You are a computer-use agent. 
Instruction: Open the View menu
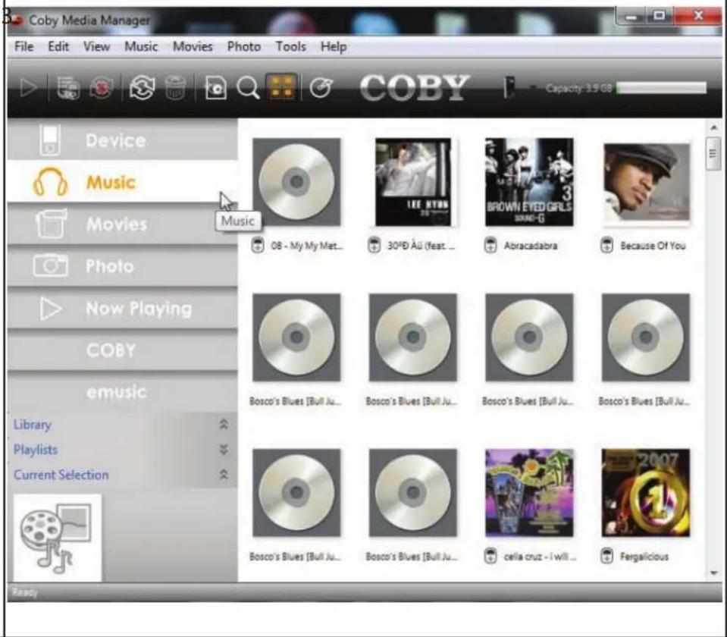[x=96, y=47]
